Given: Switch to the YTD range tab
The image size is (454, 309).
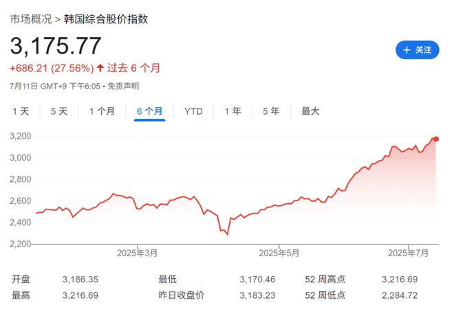Looking at the screenshot, I should click(193, 111).
